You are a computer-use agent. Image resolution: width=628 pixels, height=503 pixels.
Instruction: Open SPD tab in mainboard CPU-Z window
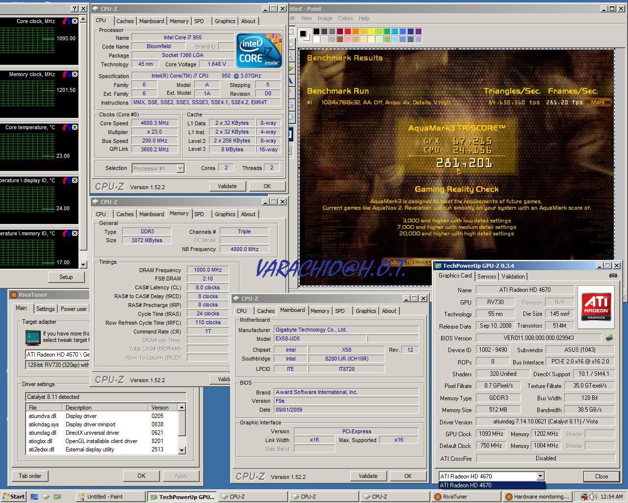(x=340, y=311)
